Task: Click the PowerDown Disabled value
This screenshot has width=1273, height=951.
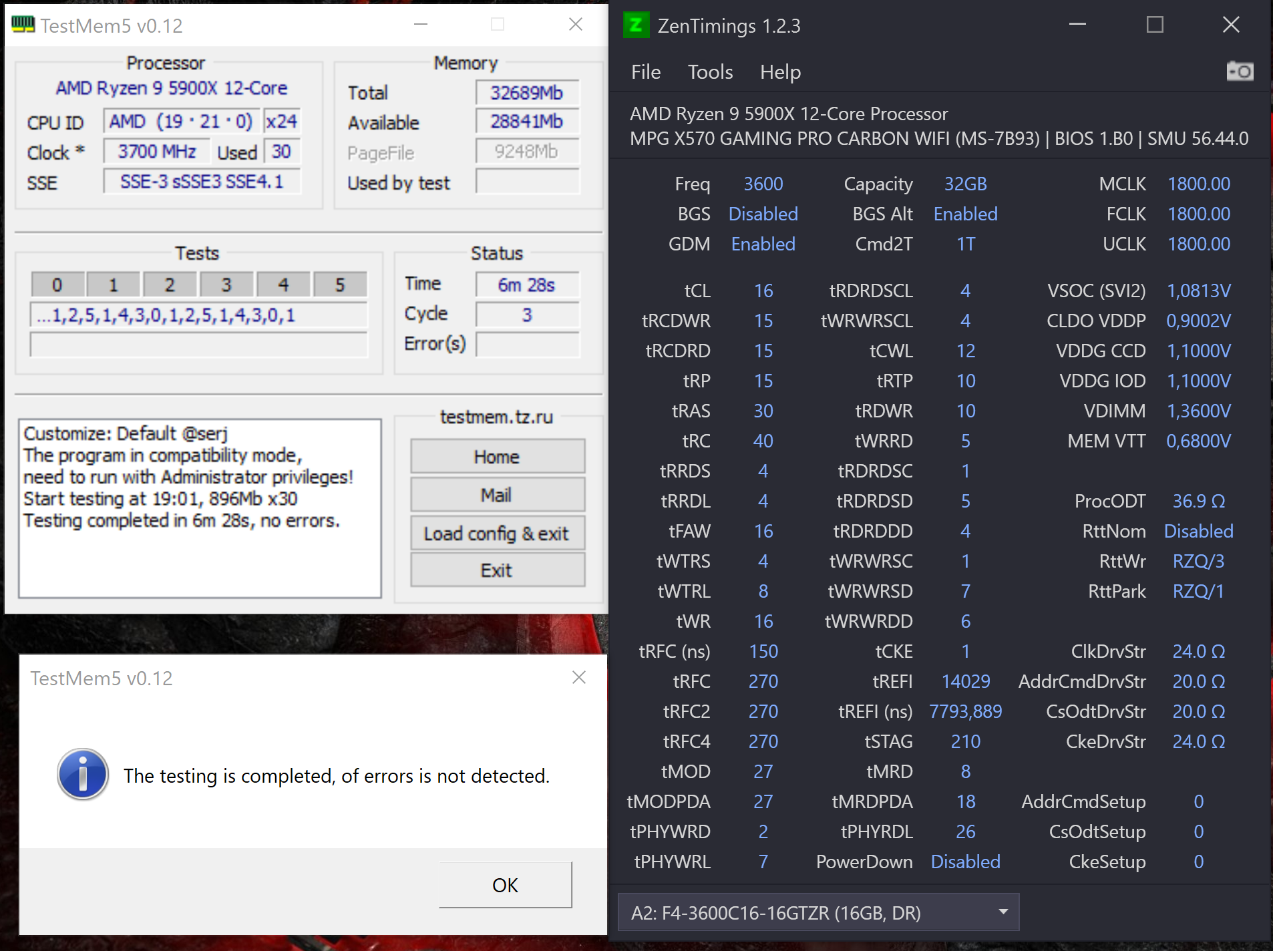Action: click(x=966, y=862)
